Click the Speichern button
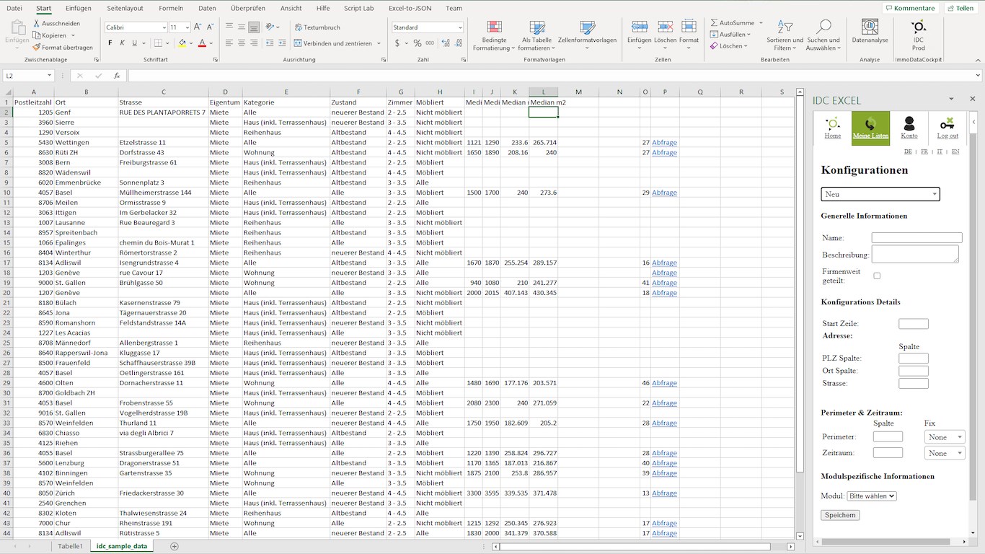985x554 pixels. pyautogui.click(x=840, y=515)
